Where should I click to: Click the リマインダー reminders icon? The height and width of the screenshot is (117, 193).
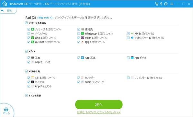pyautogui.click(x=132, y=78)
